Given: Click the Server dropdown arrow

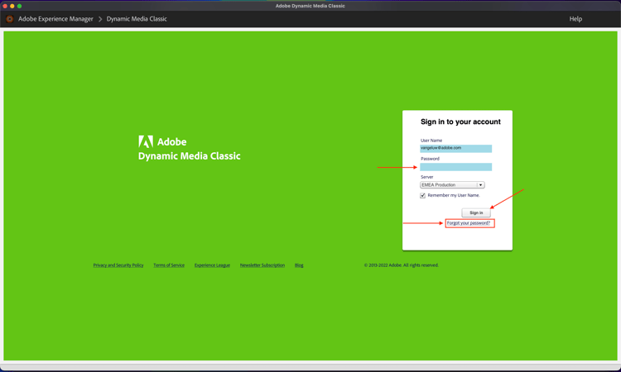Looking at the screenshot, I should click(481, 185).
